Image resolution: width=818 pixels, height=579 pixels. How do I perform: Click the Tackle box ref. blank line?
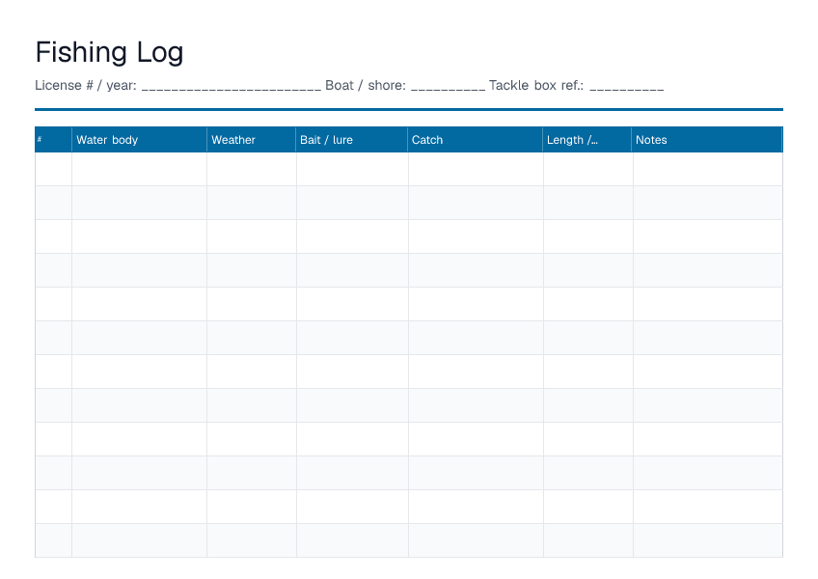point(627,86)
